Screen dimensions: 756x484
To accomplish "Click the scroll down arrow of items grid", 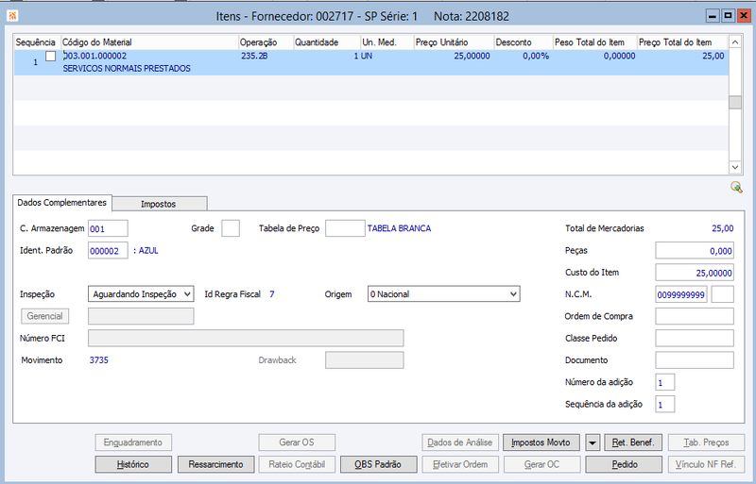I will [x=735, y=167].
